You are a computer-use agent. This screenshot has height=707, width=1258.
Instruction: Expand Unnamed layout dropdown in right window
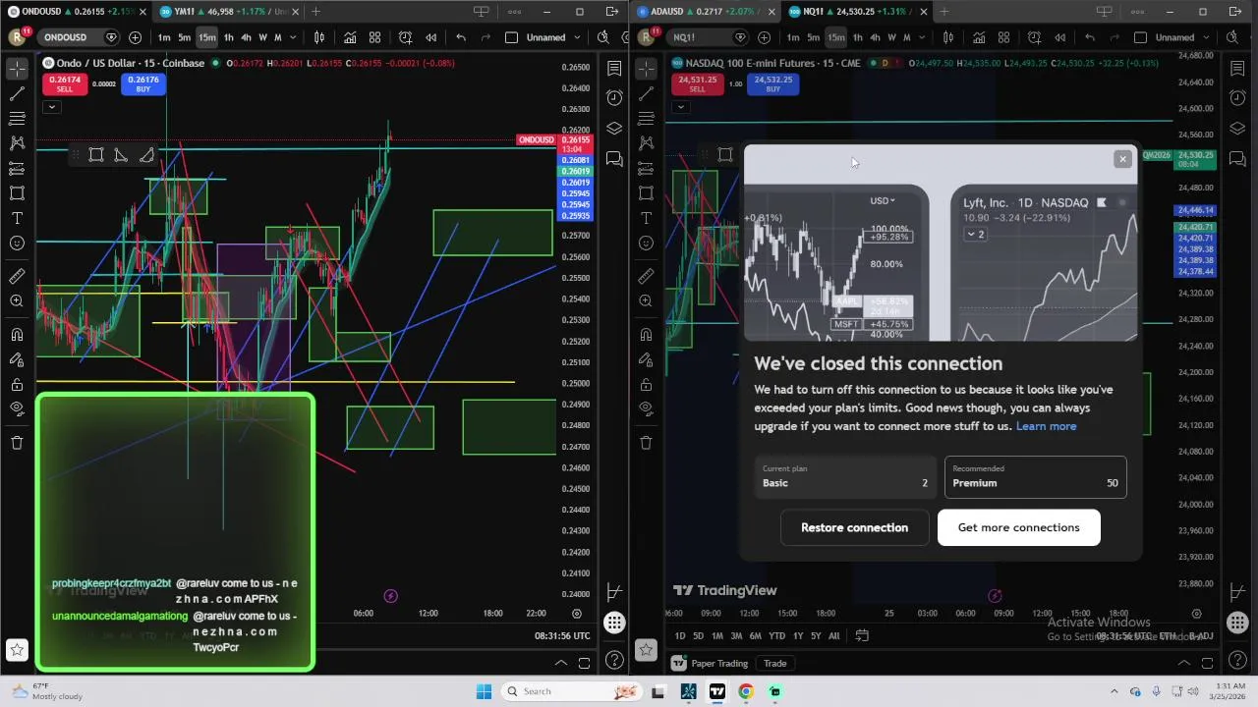(1204, 37)
